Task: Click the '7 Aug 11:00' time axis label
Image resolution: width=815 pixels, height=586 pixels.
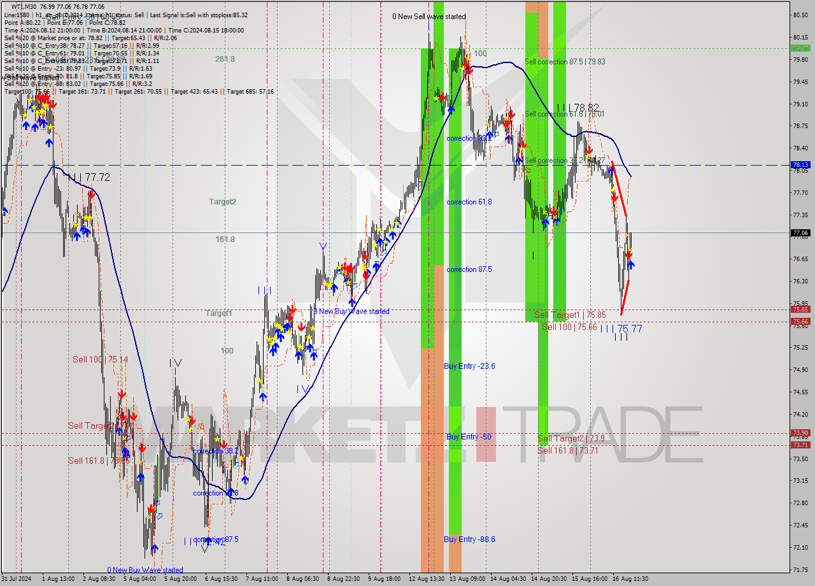Action: pyautogui.click(x=262, y=579)
